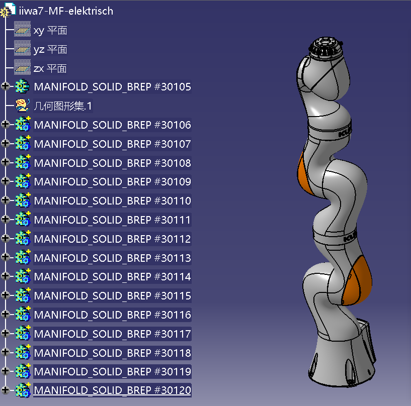The image size is (411, 406).
Task: Select the iiwa7-MF-elektrisch root label
Action: [66, 11]
